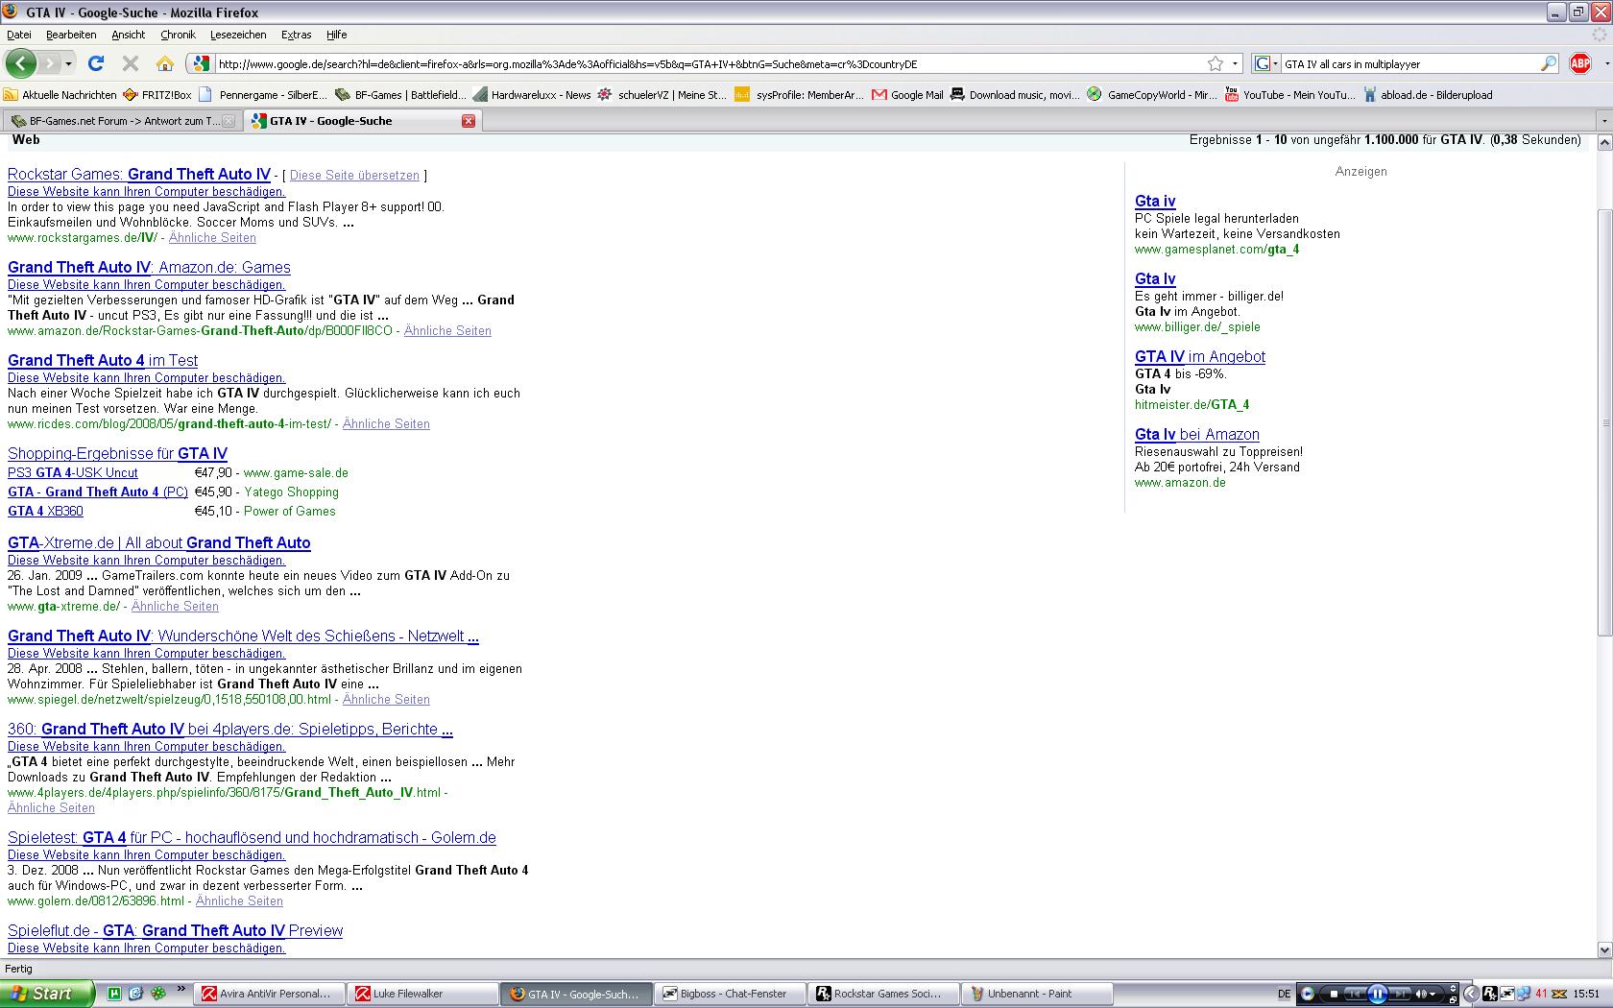Go back with the green back arrow
The width and height of the screenshot is (1613, 1008).
20,63
